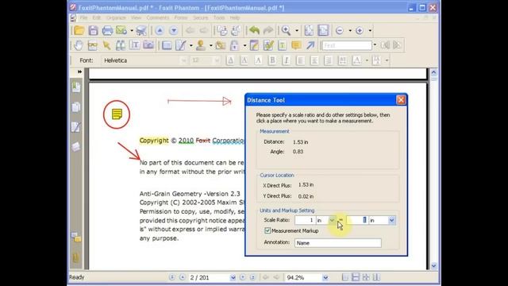Select the magnifier Zoom tool icon
The image size is (508, 286).
286,30
